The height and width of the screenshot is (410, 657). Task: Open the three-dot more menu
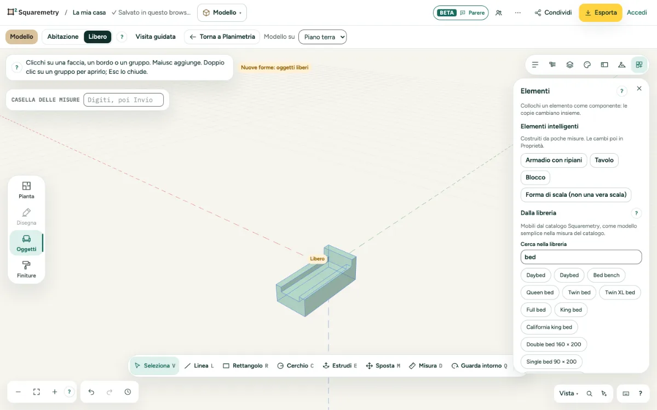(x=518, y=13)
